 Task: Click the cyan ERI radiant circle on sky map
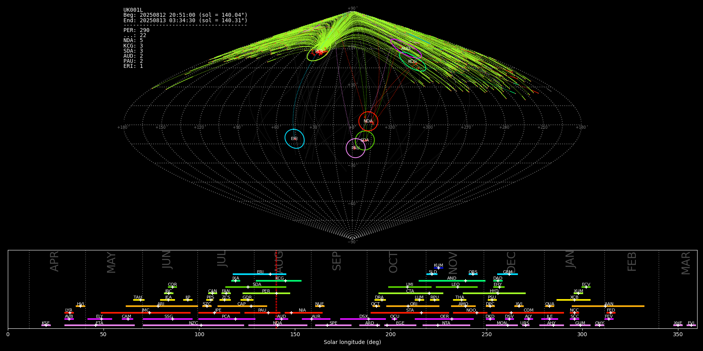tap(294, 138)
